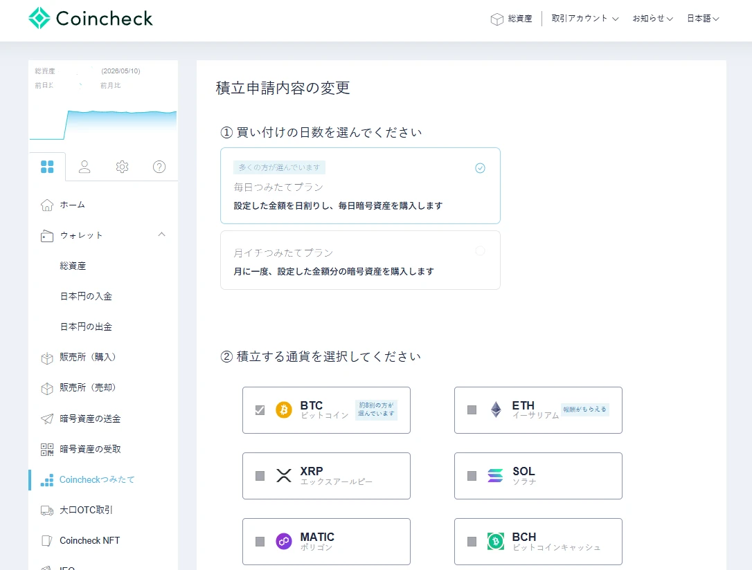Open 暗号資産の送金 link
752x570 pixels.
pos(90,419)
